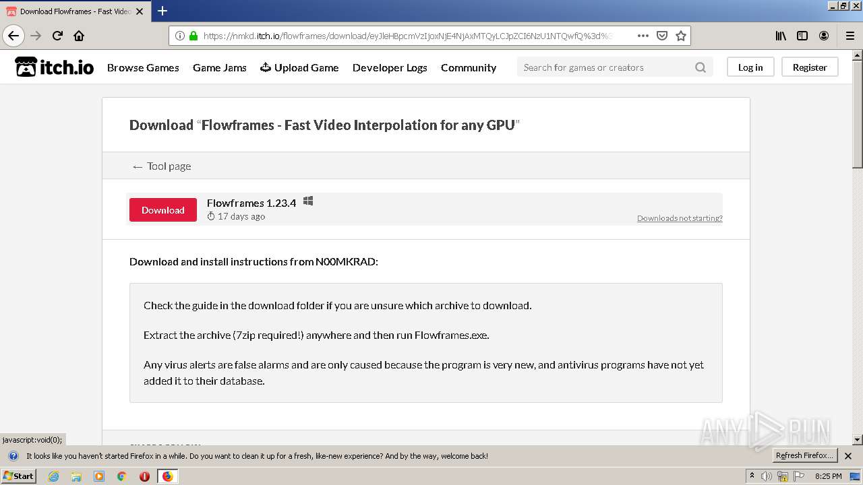Go to Firefox home page icon
Screen dimensions: 863x485
point(79,36)
